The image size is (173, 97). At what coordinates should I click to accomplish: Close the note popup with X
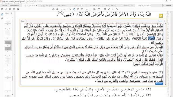(x=164, y=21)
